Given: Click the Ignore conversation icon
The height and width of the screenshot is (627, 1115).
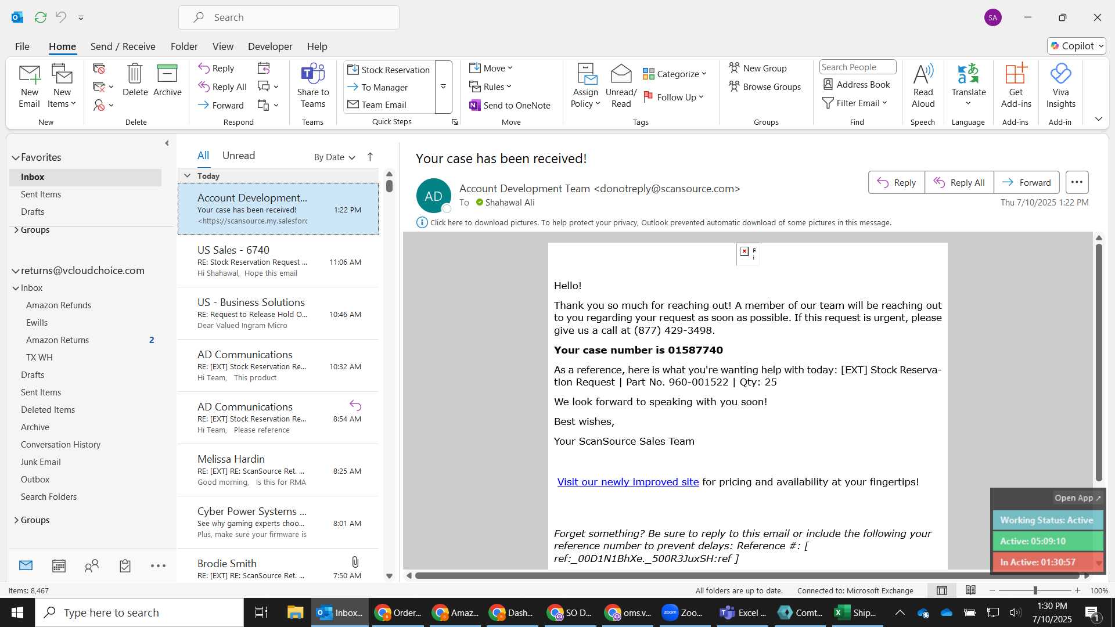Looking at the screenshot, I should click(x=99, y=69).
